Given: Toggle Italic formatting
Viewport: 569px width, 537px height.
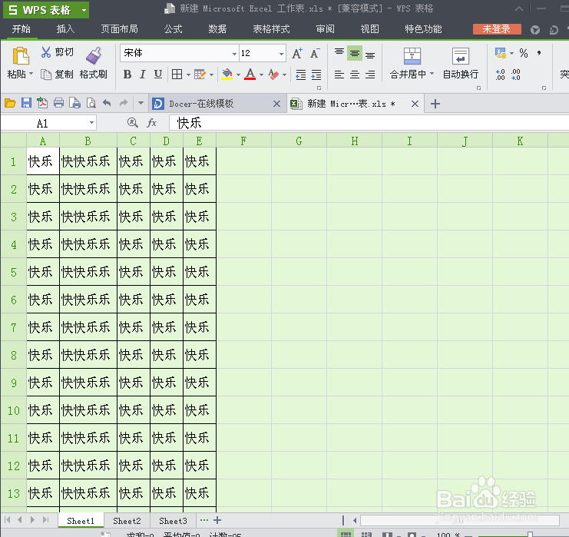Looking at the screenshot, I should point(143,75).
